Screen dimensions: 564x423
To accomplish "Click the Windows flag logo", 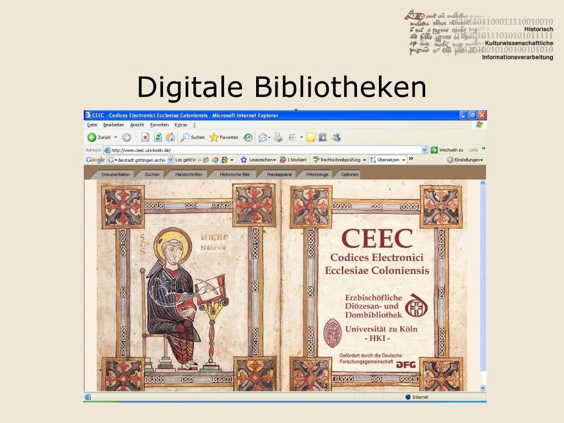I will (479, 125).
